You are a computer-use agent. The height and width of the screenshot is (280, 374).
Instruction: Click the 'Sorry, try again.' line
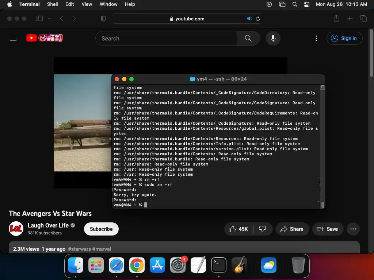pyautogui.click(x=135, y=195)
